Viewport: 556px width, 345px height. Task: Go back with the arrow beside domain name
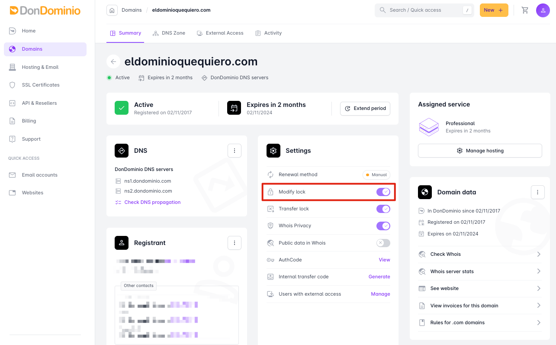pyautogui.click(x=113, y=62)
